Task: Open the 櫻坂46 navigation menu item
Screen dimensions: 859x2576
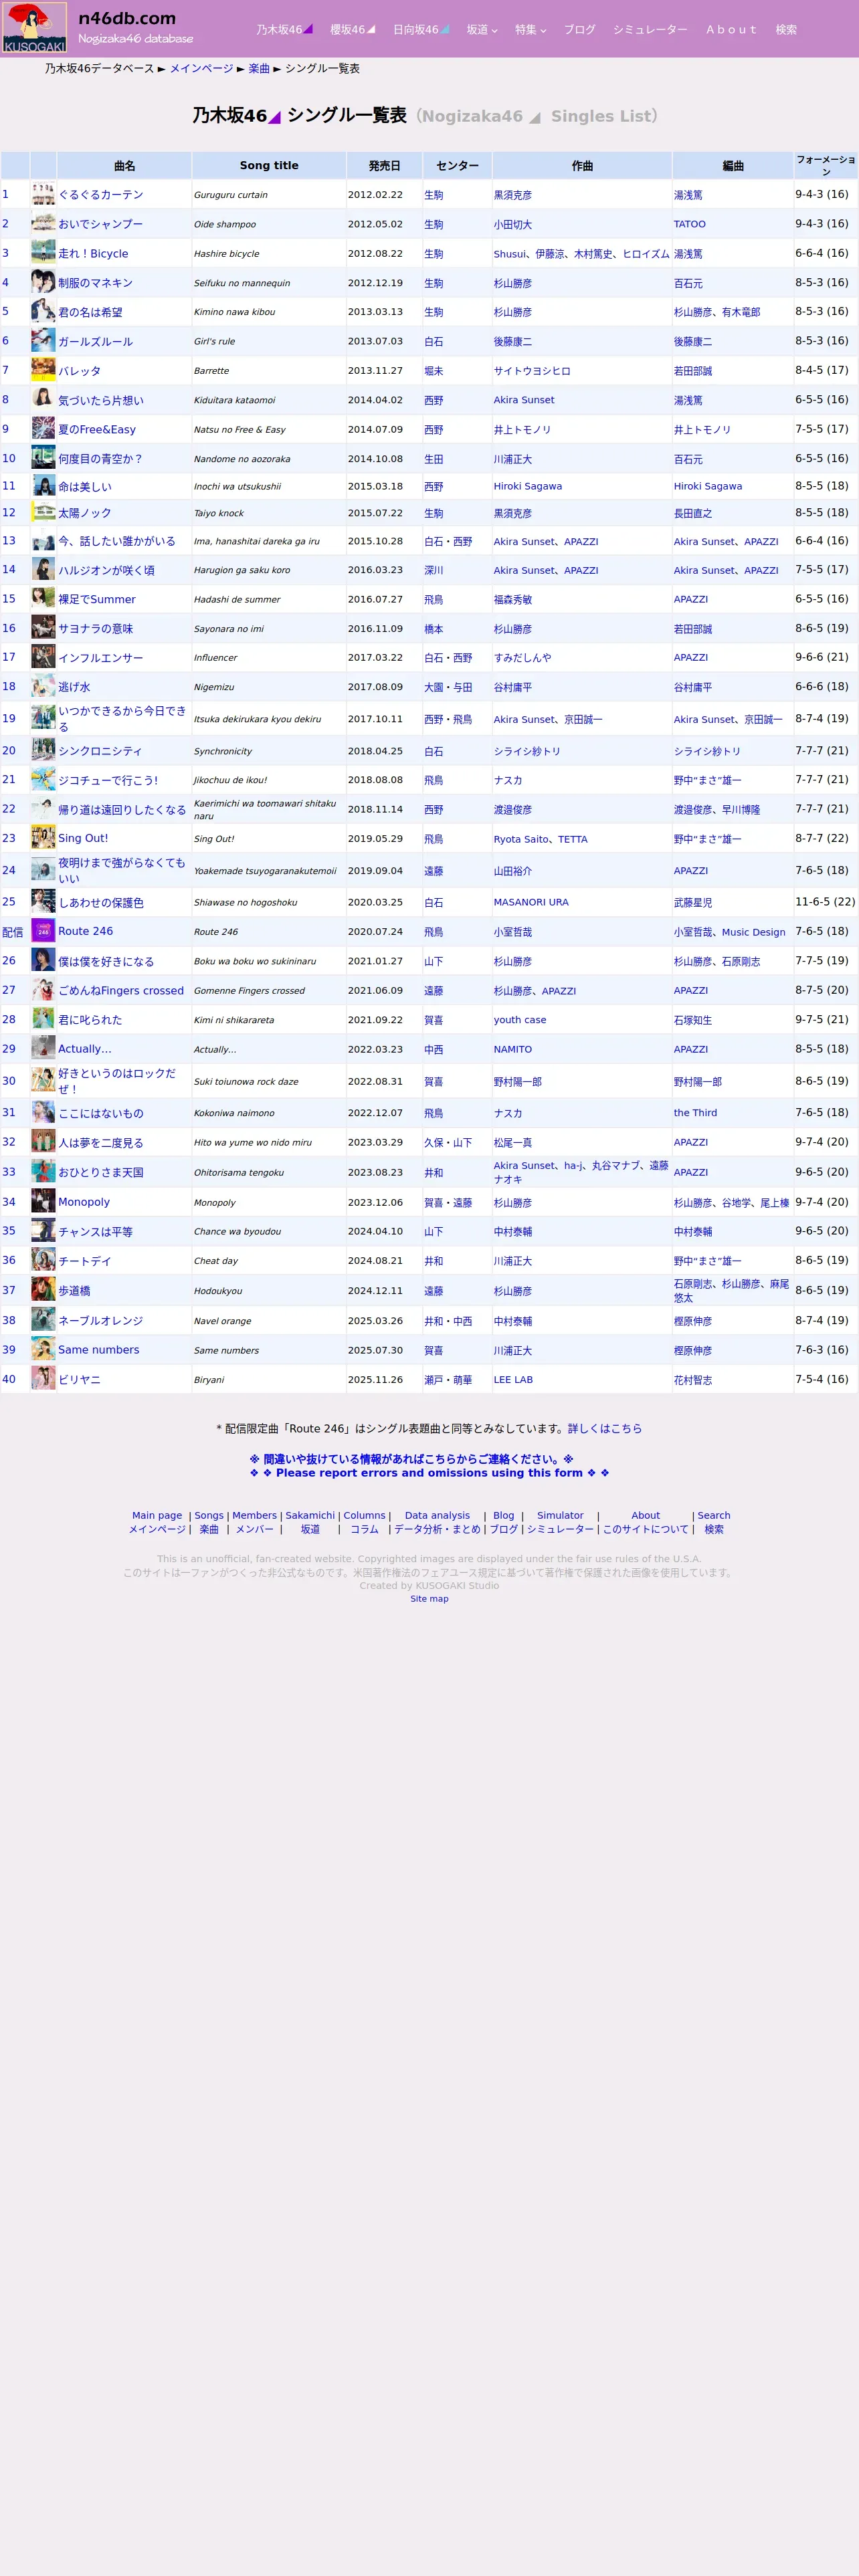Action: [353, 30]
